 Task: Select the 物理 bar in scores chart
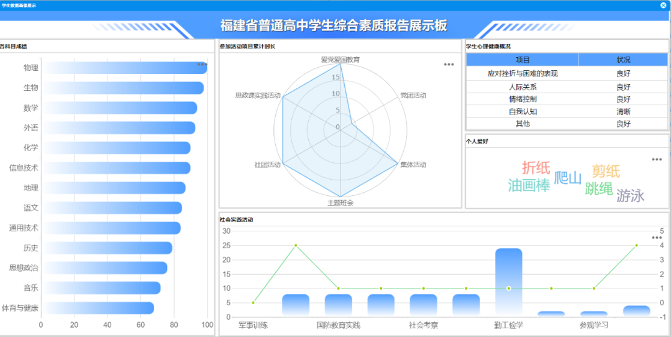[x=124, y=68]
